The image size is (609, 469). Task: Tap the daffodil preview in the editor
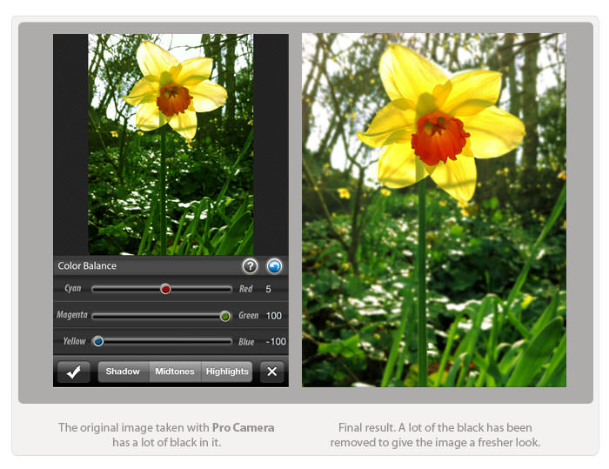(x=171, y=144)
